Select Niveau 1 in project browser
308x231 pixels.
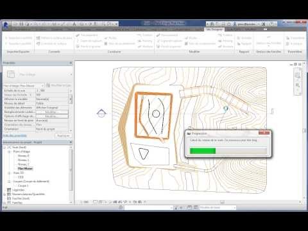(x=23, y=160)
